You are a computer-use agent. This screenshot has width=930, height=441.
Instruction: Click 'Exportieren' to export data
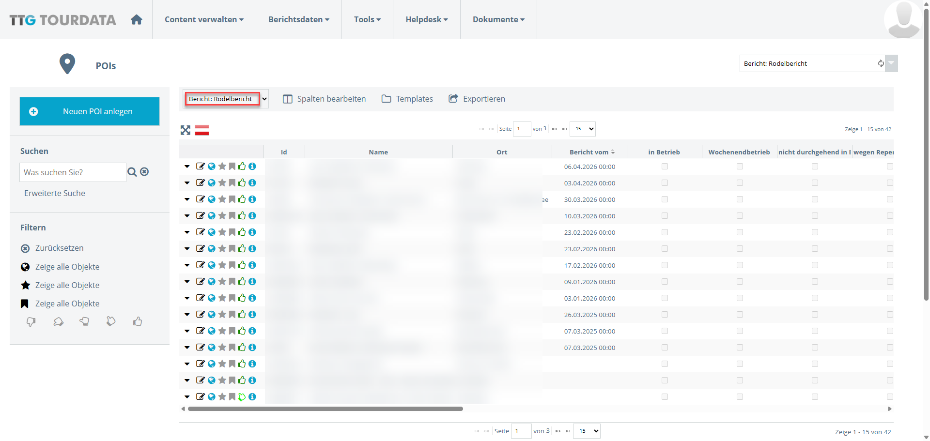point(477,99)
